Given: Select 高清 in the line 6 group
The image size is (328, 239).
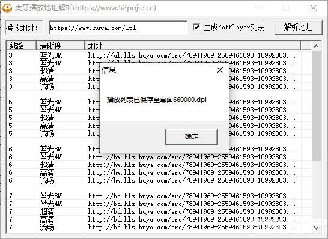Looking at the screenshot, I should point(47,173).
